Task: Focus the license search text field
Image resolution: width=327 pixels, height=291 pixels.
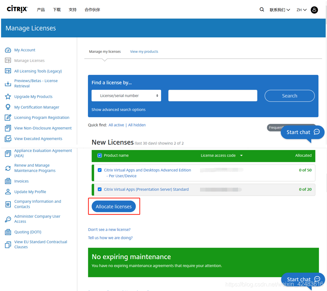Action: (213, 95)
